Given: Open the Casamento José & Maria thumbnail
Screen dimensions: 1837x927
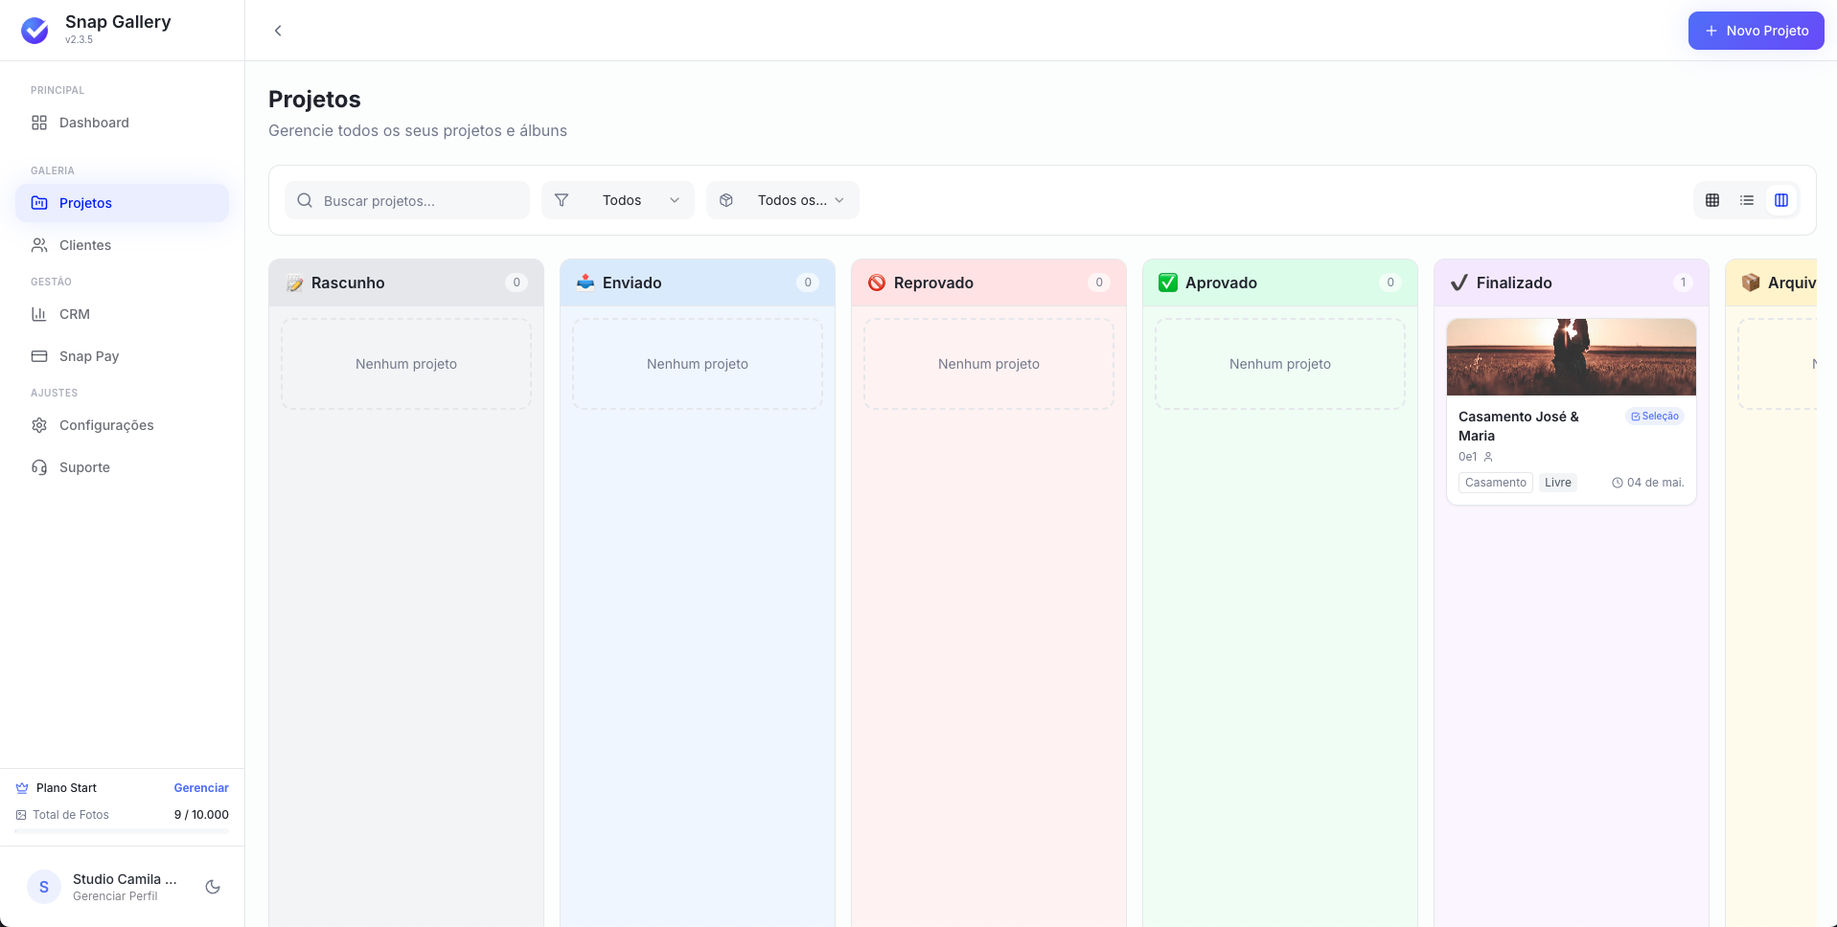Looking at the screenshot, I should pos(1572,357).
